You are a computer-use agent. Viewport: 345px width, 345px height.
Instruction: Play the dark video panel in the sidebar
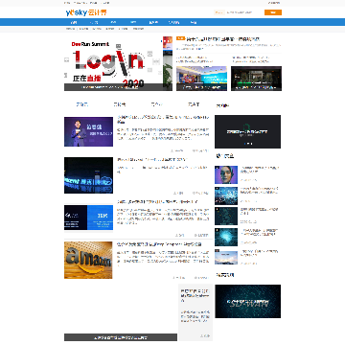[x=248, y=131]
